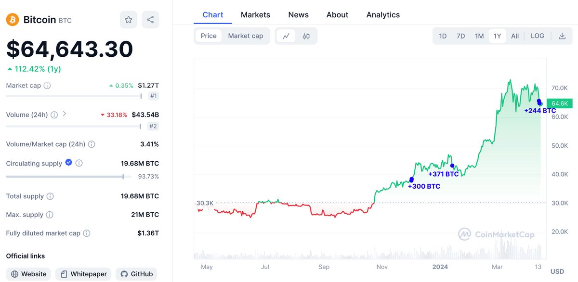Screen dimensions: 578x282
Task: Click the 64.6K current price label
Action: (559, 103)
